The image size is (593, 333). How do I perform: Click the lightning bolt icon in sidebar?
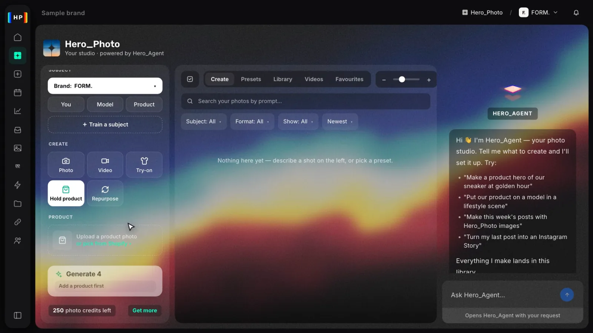pos(17,185)
